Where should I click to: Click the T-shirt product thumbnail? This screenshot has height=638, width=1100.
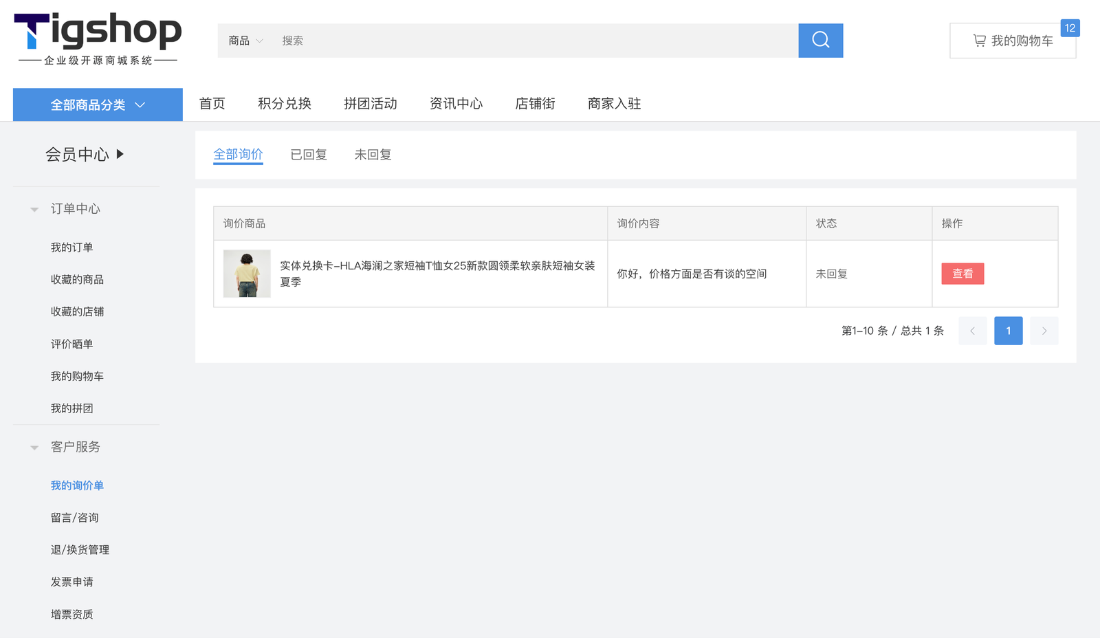(247, 274)
